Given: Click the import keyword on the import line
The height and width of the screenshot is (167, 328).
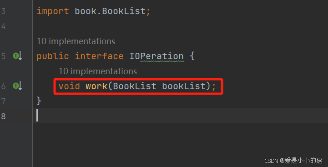Looking at the screenshot, I should click(x=53, y=11).
